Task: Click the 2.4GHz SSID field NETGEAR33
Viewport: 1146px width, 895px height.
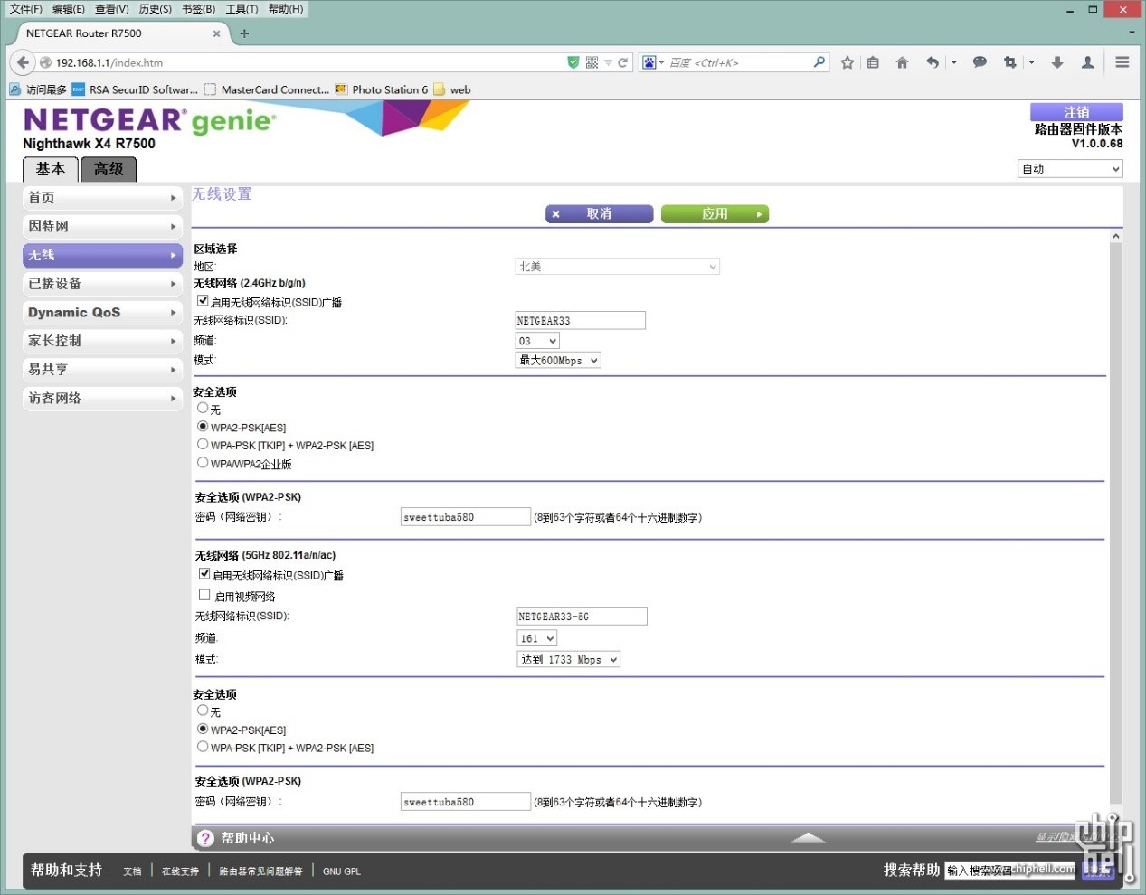Action: coord(580,320)
